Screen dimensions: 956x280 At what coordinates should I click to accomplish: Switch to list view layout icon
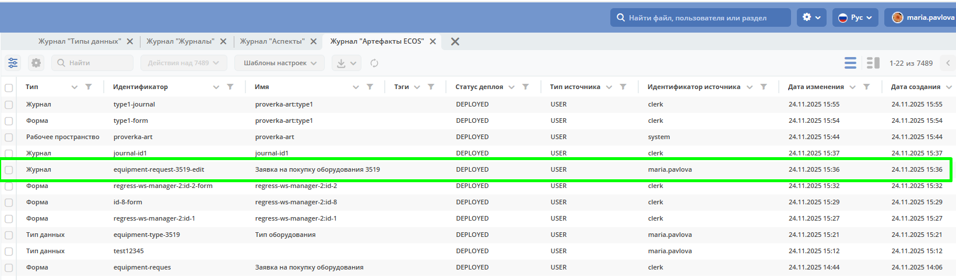coord(850,63)
